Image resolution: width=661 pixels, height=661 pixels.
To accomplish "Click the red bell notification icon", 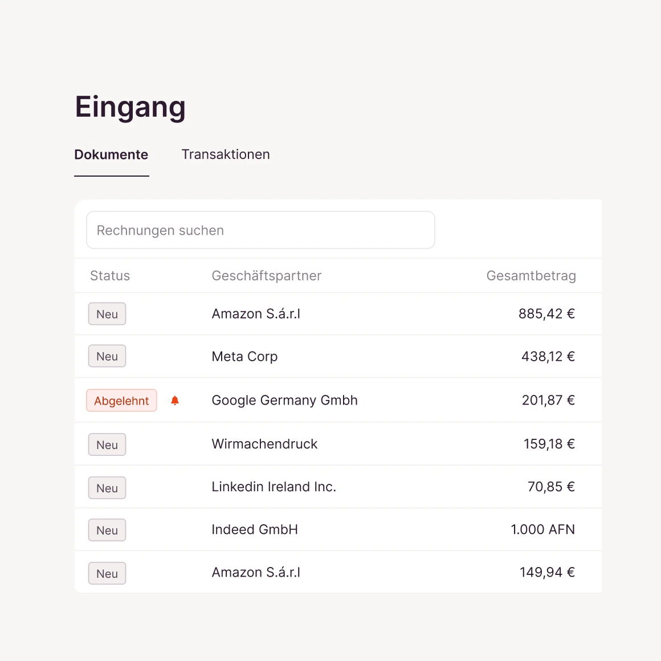I will pos(175,401).
